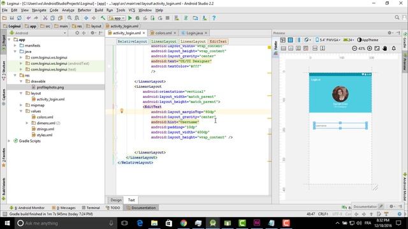408x229 pixels.
Task: Collapse the drawable folder node
Action: click(21, 81)
